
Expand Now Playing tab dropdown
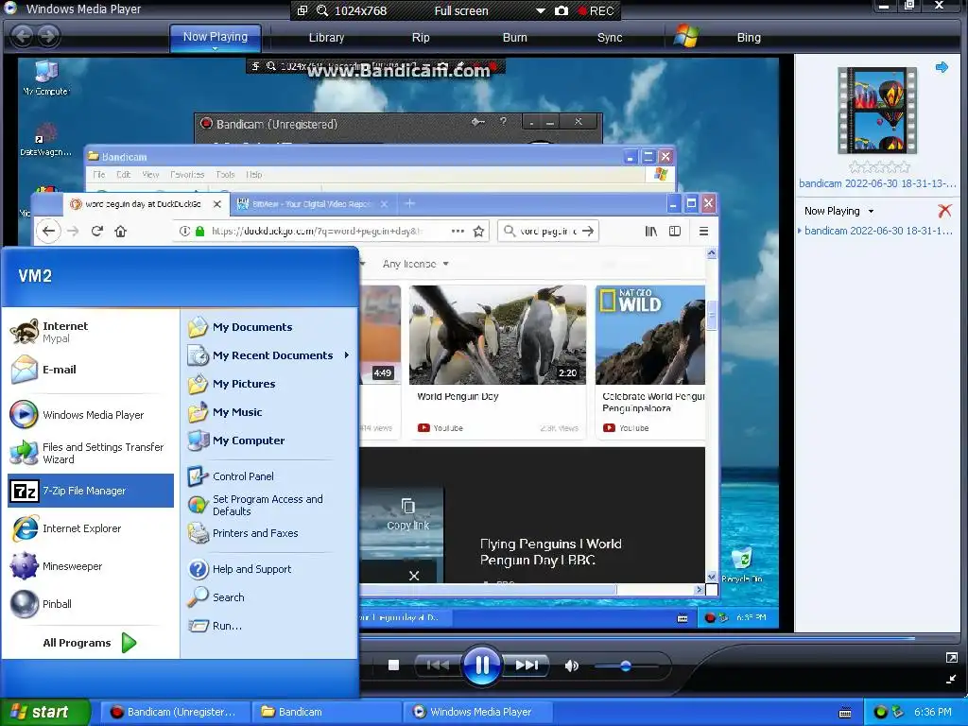click(x=215, y=49)
